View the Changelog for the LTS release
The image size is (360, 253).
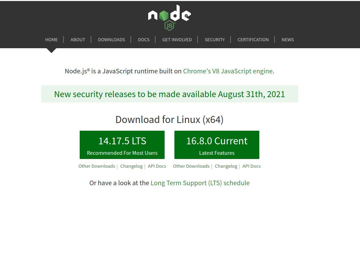pos(131,166)
